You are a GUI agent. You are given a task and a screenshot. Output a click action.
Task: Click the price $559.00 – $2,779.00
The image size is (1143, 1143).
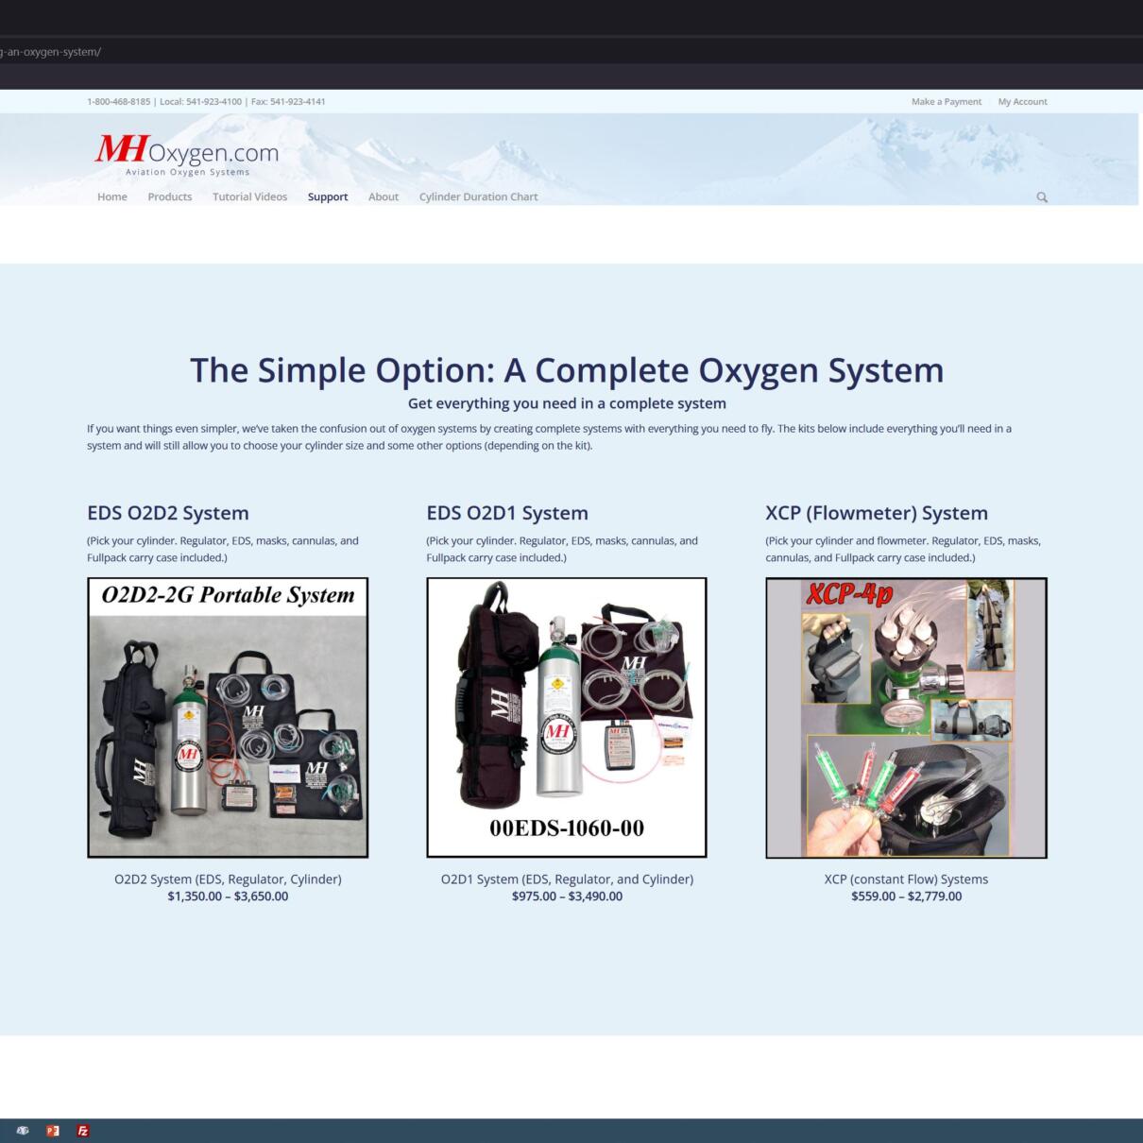[906, 896]
